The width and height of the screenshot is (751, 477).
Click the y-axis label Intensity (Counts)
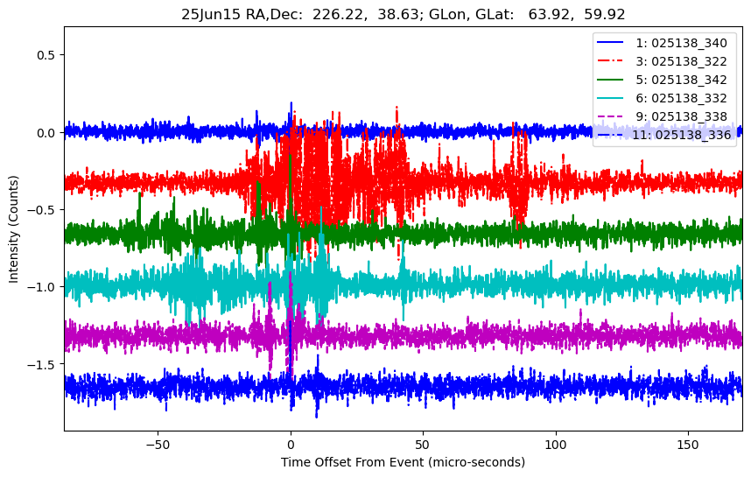click(13, 229)
